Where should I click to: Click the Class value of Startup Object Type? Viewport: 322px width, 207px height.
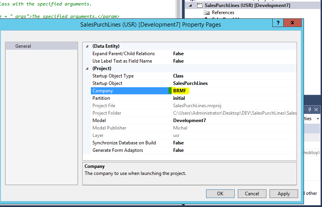(178, 76)
